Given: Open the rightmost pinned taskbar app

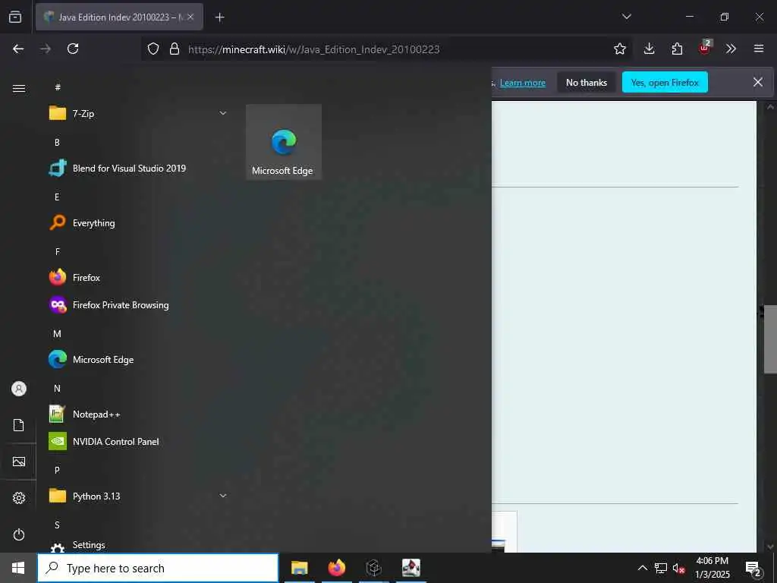Looking at the screenshot, I should click(x=411, y=568).
